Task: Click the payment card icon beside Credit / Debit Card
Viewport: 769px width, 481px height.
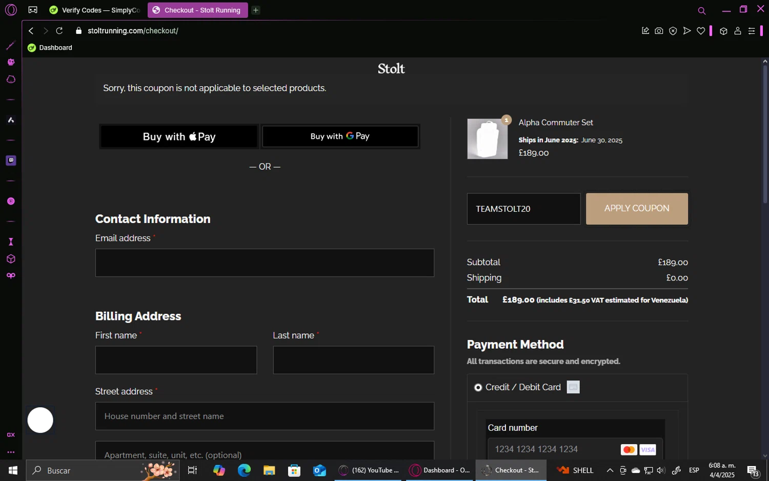Action: pos(573,387)
